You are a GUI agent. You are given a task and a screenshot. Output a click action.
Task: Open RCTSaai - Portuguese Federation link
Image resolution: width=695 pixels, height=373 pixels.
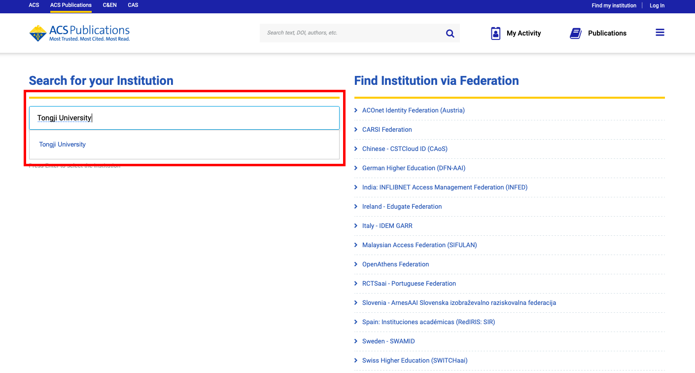[409, 283]
